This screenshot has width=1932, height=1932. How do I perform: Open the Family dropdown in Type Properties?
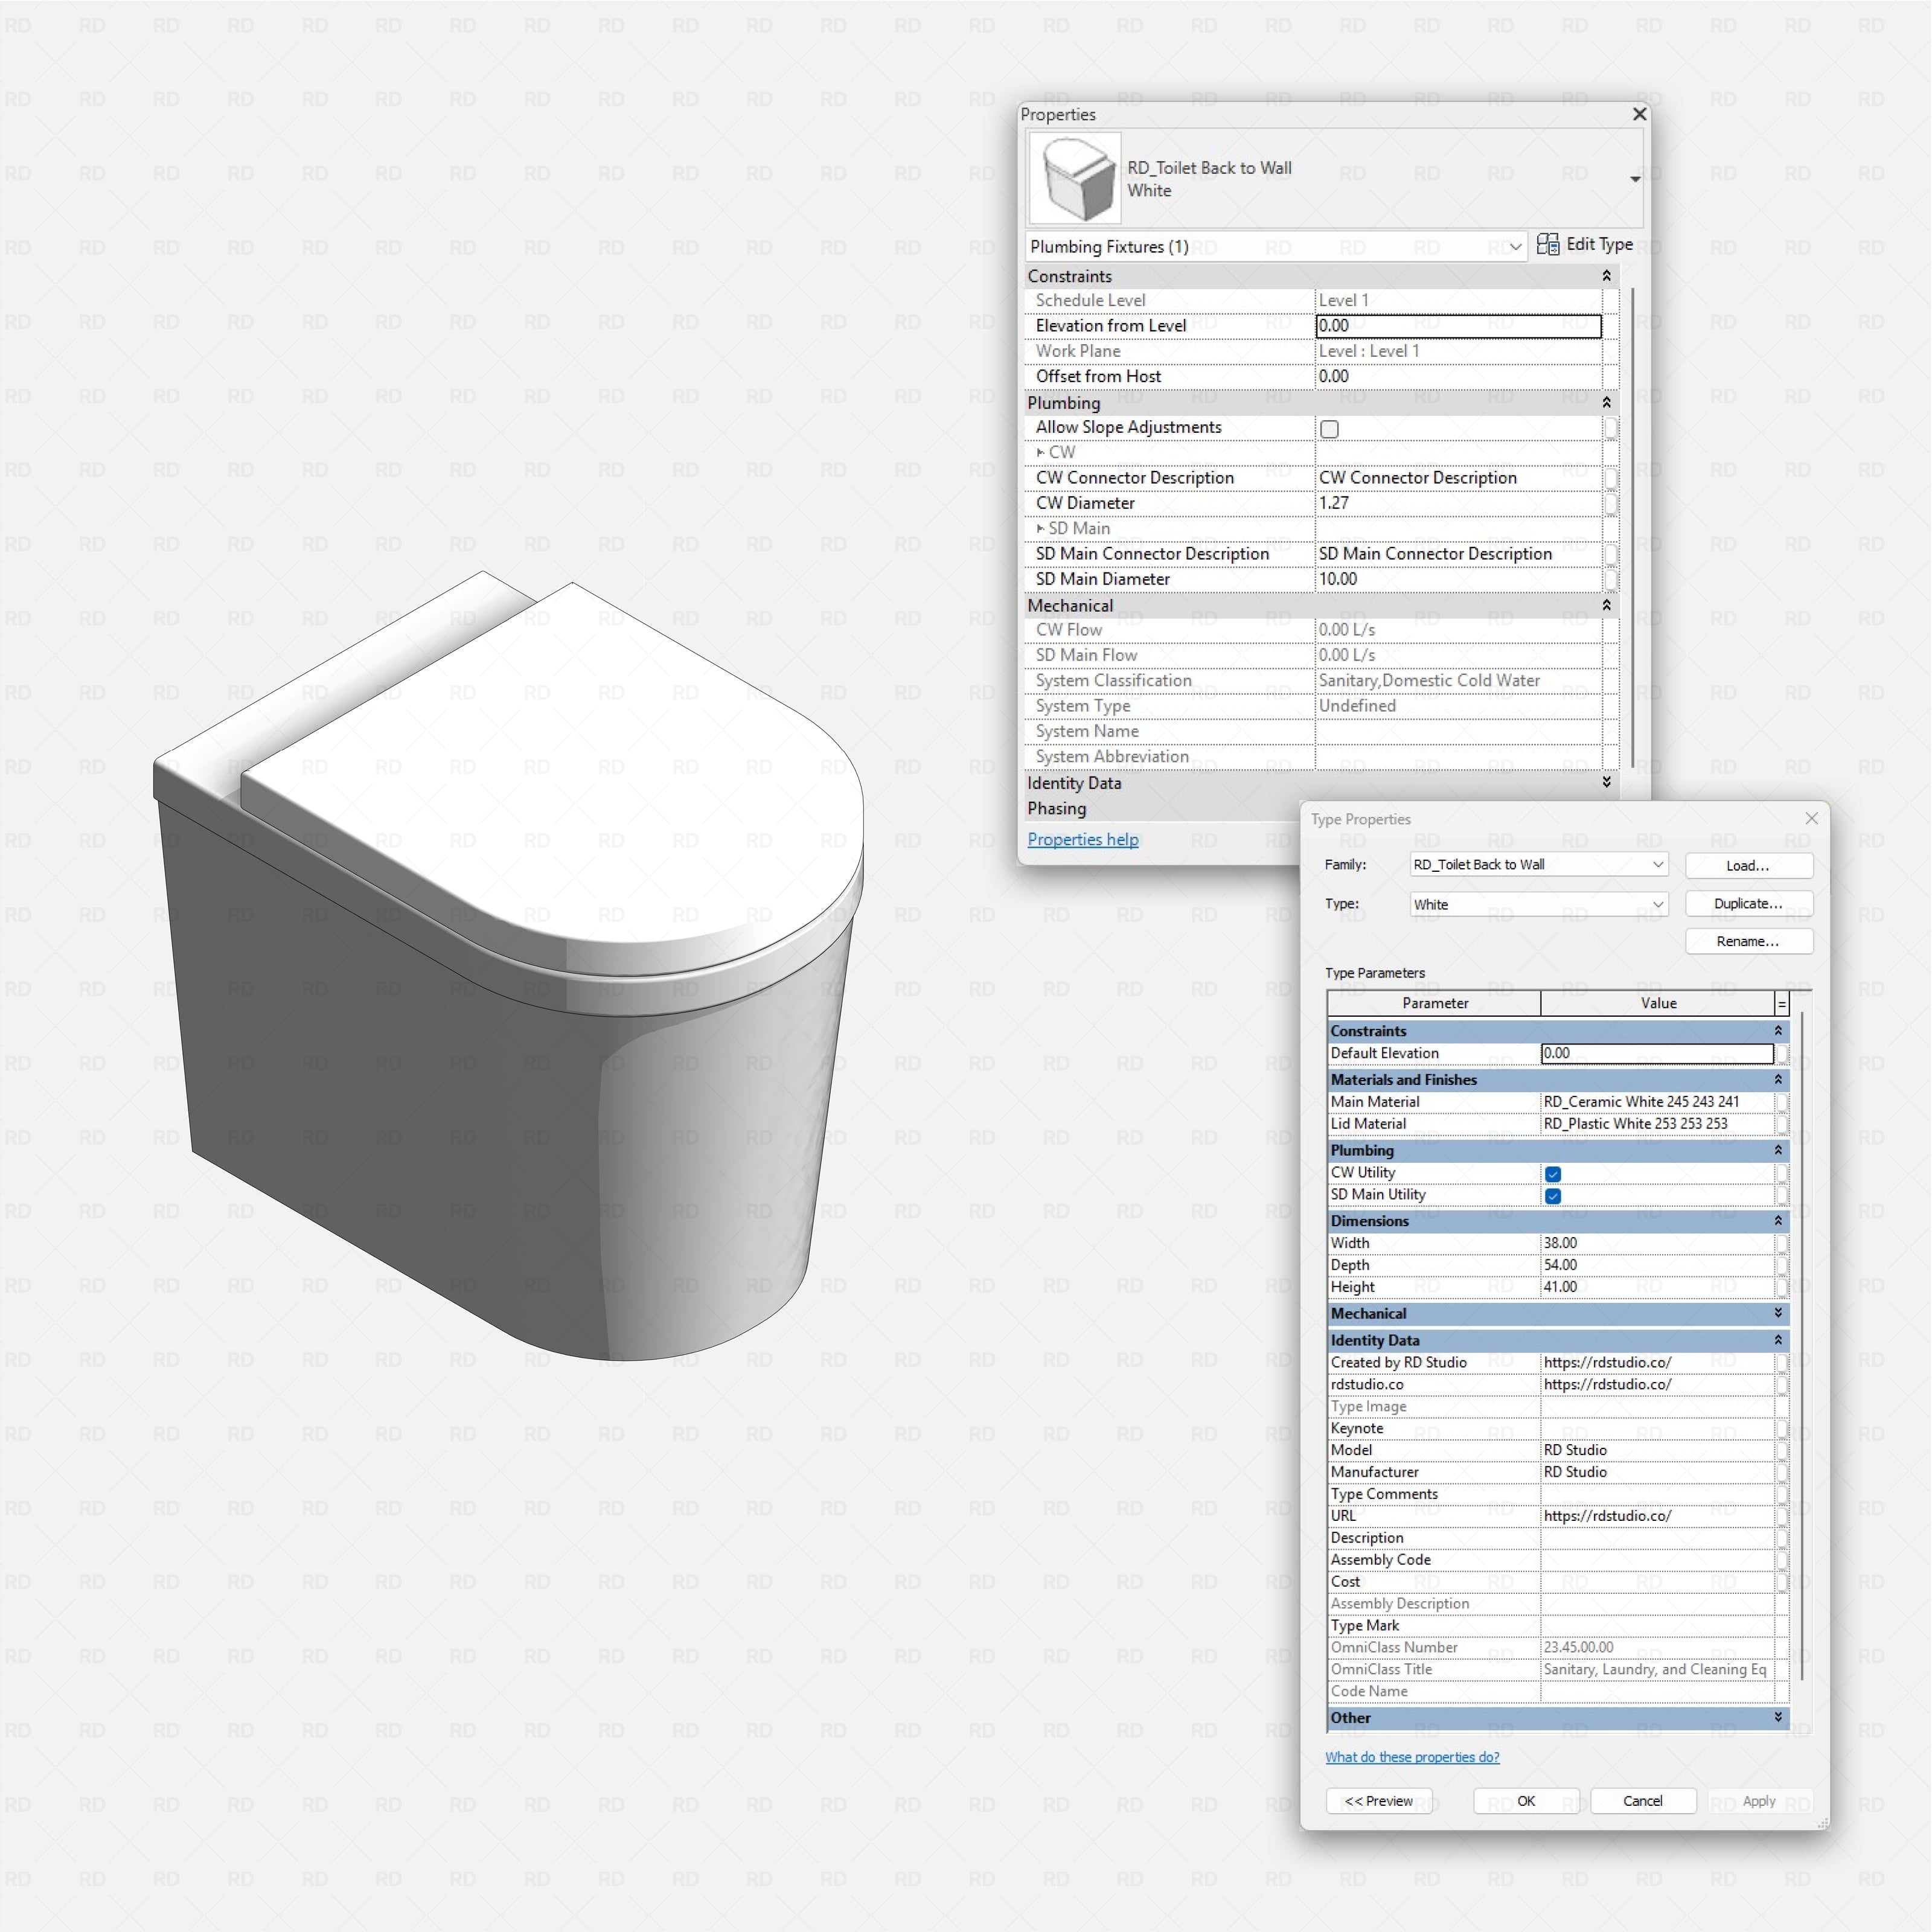(x=1539, y=864)
